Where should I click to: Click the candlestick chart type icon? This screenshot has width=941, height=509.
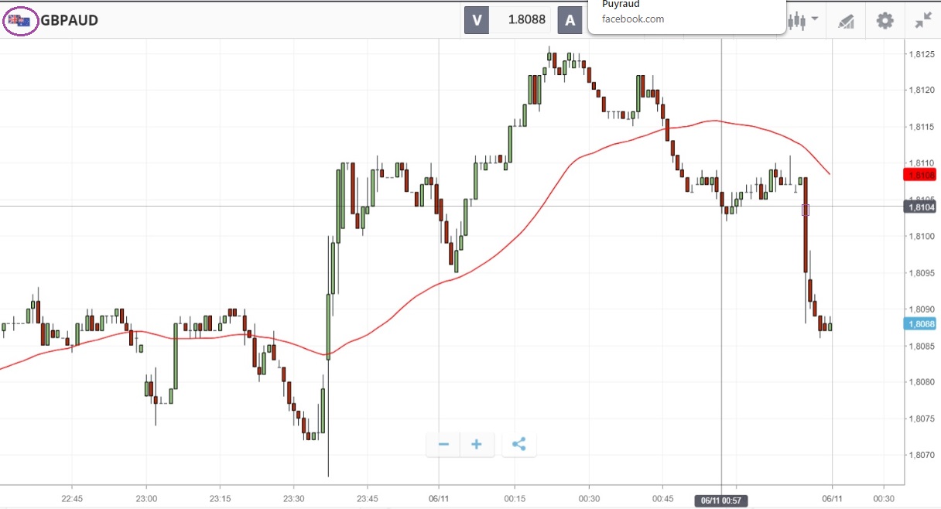796,21
